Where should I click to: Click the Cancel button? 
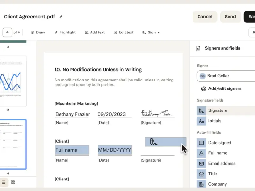point(205,17)
